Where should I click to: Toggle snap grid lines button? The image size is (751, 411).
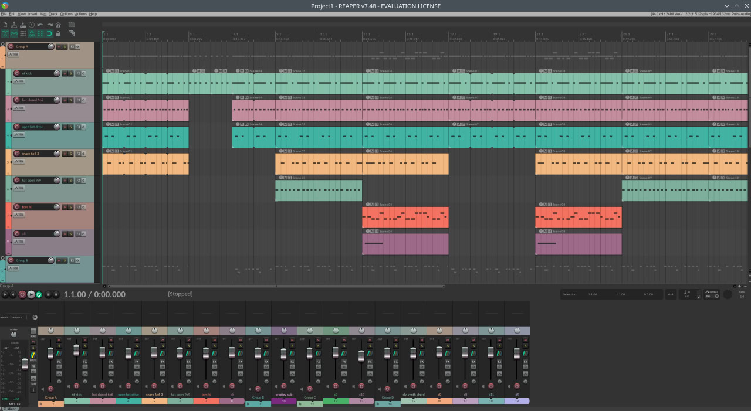pos(40,33)
